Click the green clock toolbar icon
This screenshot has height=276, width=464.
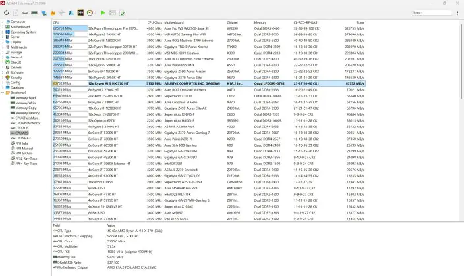tap(90, 12)
